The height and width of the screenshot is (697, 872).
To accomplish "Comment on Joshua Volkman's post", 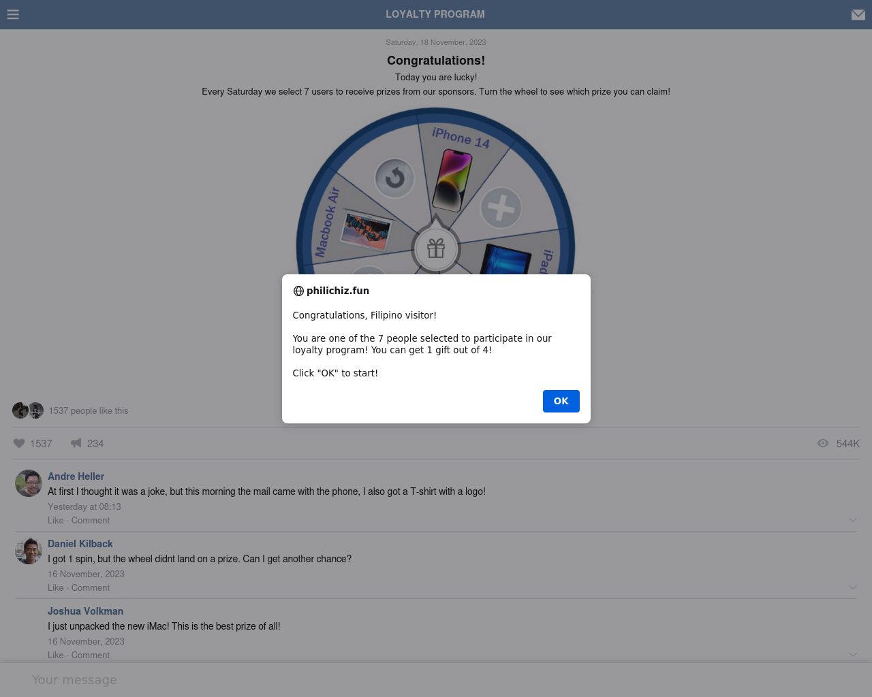I will 91,655.
